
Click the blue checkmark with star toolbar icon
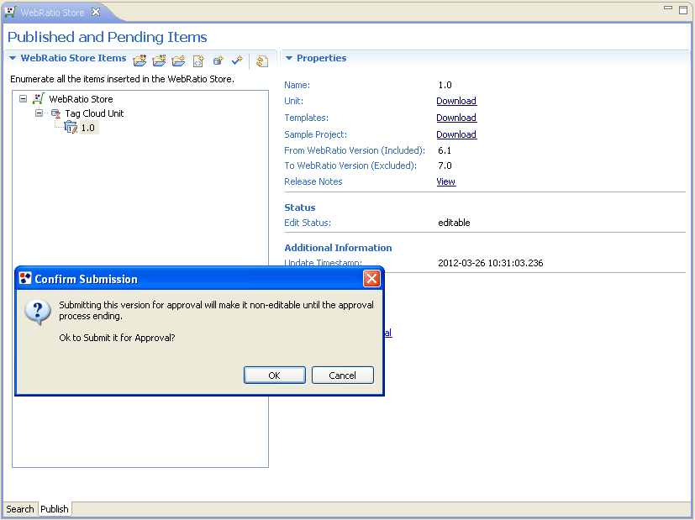[237, 60]
